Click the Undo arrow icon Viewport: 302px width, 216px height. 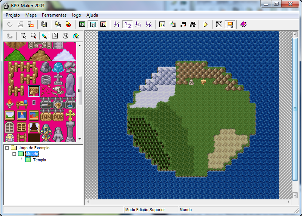[10, 36]
